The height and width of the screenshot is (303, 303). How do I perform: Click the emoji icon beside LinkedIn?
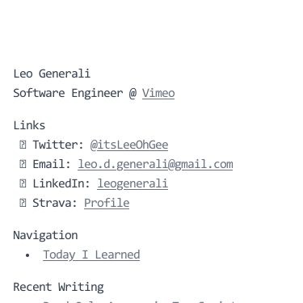23,183
